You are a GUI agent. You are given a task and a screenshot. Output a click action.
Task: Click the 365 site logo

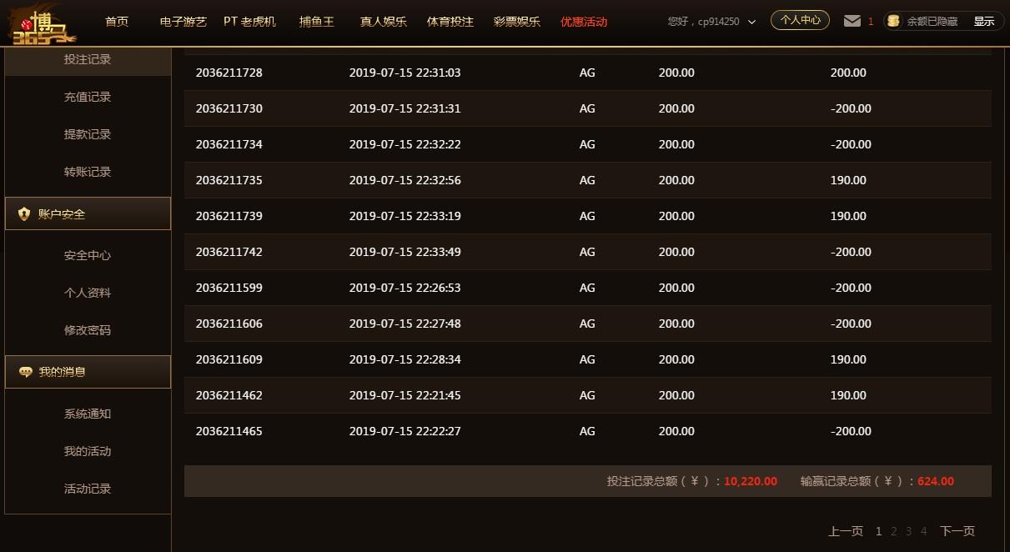coord(42,23)
